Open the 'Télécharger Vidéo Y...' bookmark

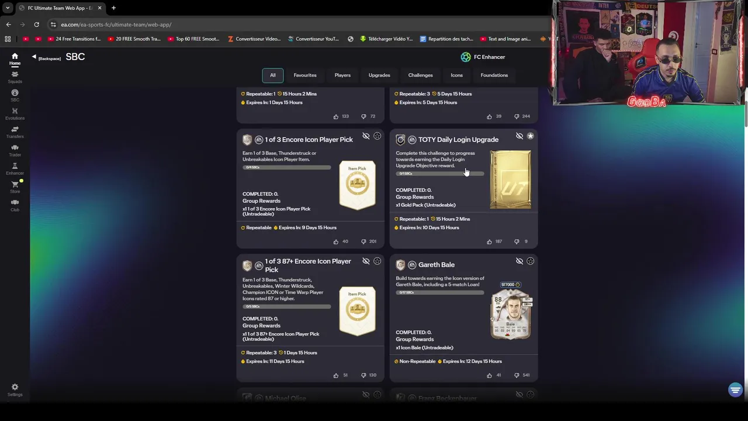386,39
